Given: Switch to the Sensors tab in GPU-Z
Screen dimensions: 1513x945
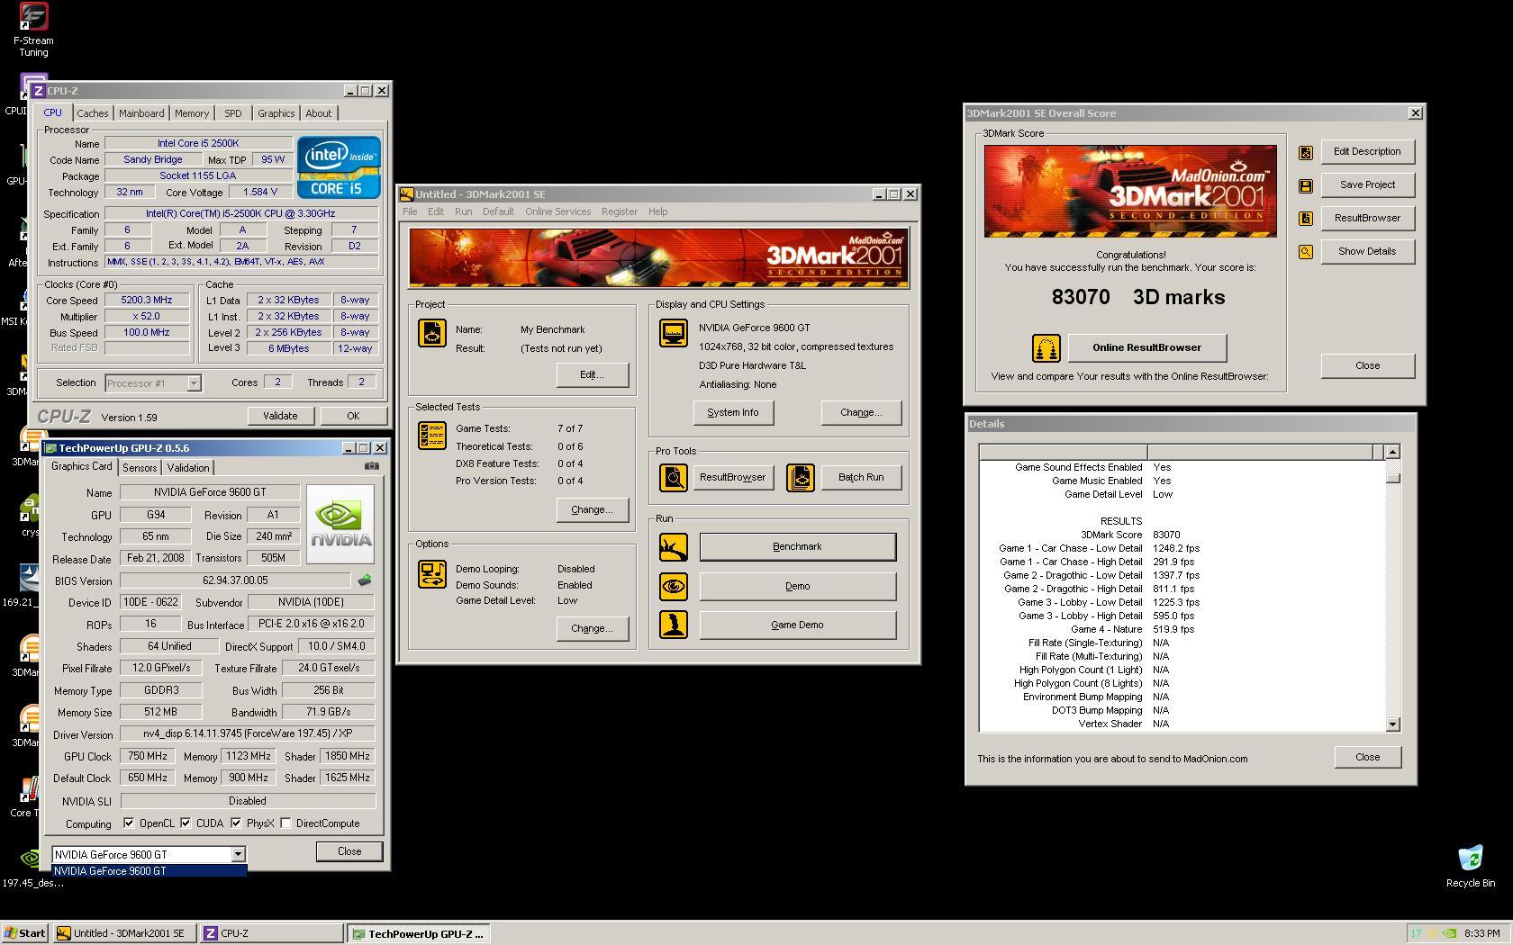Looking at the screenshot, I should tap(140, 468).
